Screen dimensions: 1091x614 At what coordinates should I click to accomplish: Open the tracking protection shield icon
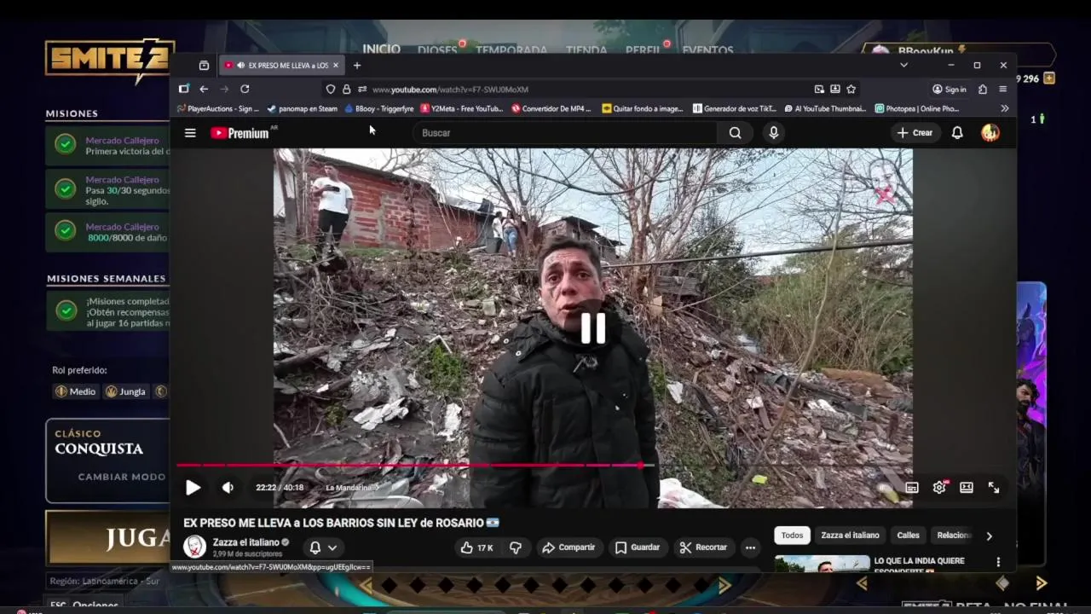[x=331, y=89]
